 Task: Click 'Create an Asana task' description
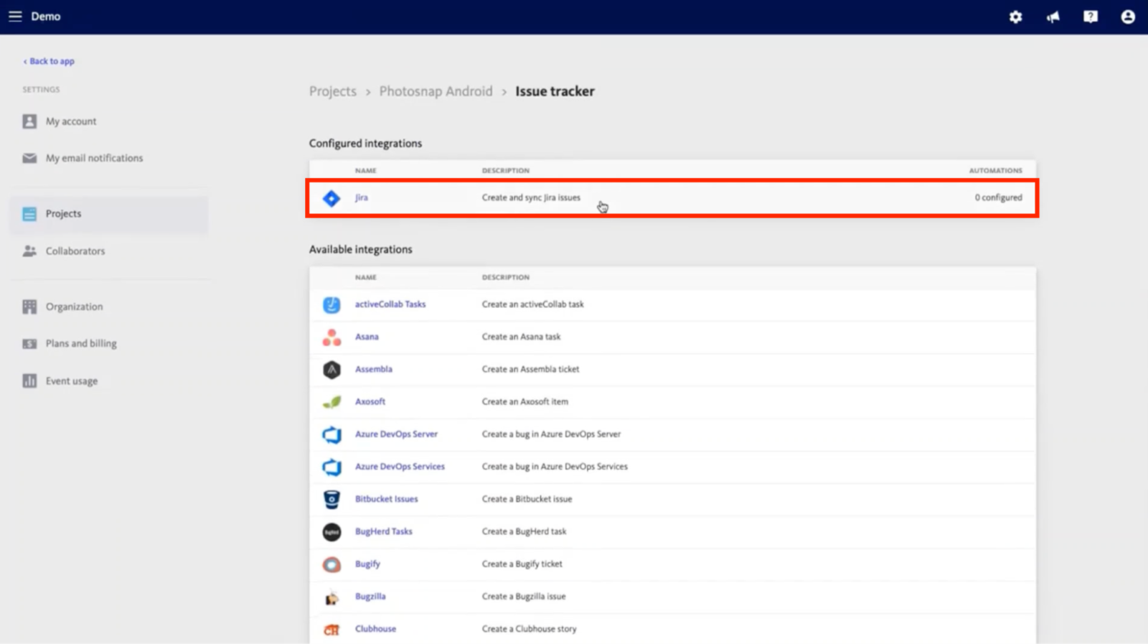click(521, 337)
